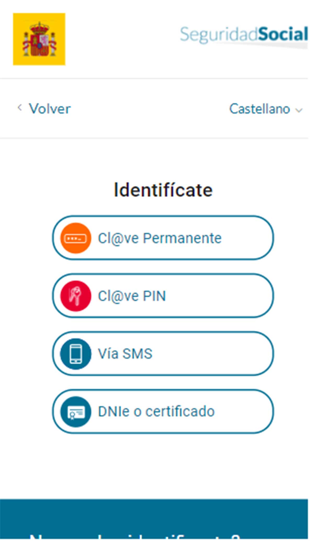Select the certificate icon for DNIe o certificado
The image size is (314, 542).
pos(76,412)
